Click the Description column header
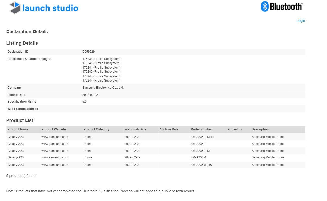 pos(260,129)
